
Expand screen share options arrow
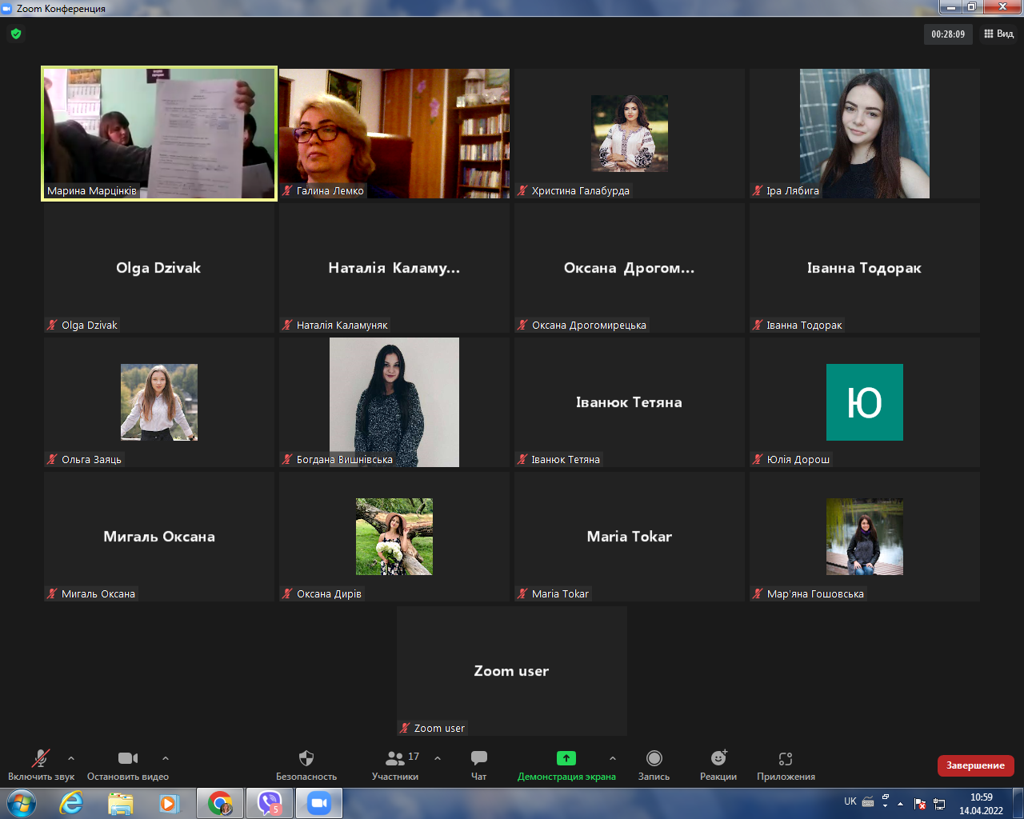613,757
